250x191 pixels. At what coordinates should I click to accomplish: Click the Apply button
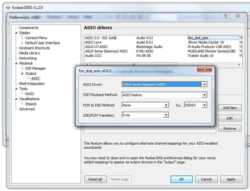tap(231, 179)
